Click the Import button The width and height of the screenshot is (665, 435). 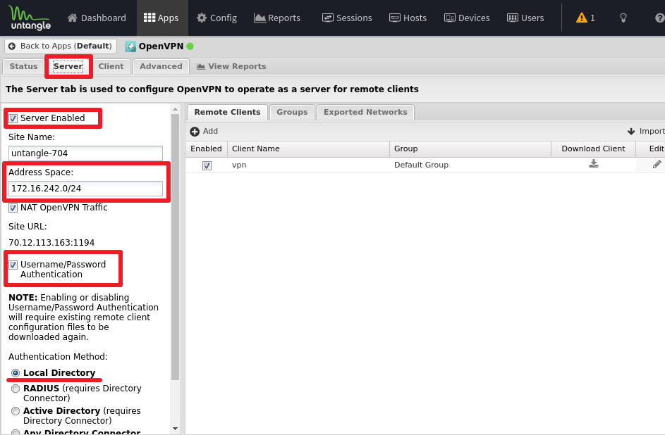[646, 131]
